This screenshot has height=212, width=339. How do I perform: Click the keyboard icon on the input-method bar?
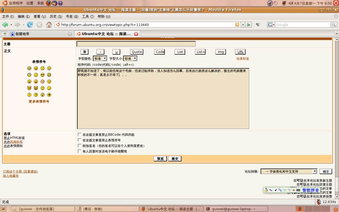(298, 190)
